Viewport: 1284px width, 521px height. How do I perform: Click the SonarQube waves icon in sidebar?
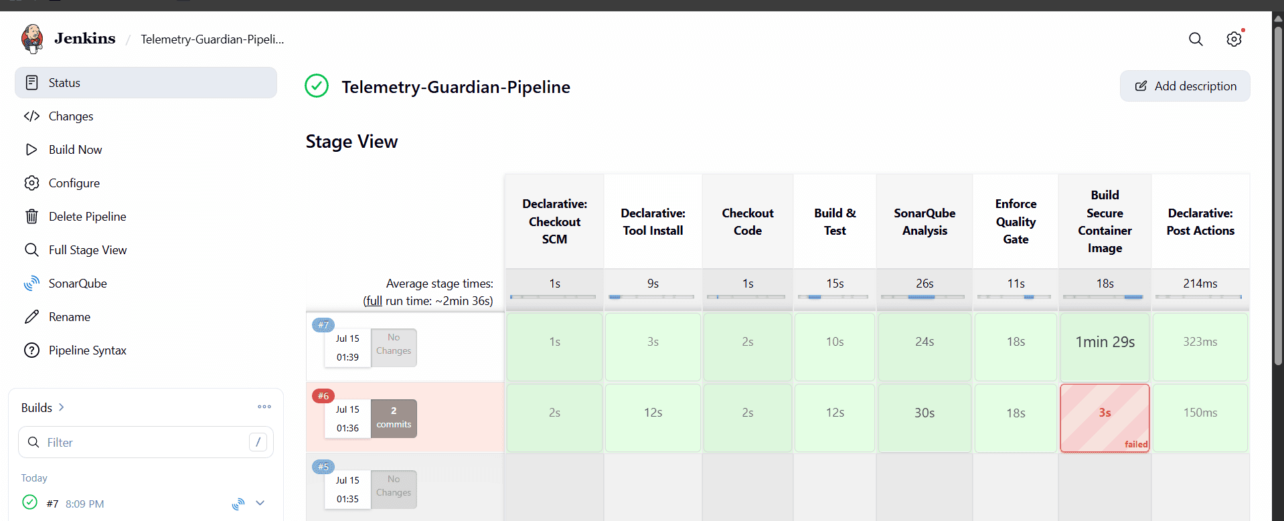click(x=31, y=284)
